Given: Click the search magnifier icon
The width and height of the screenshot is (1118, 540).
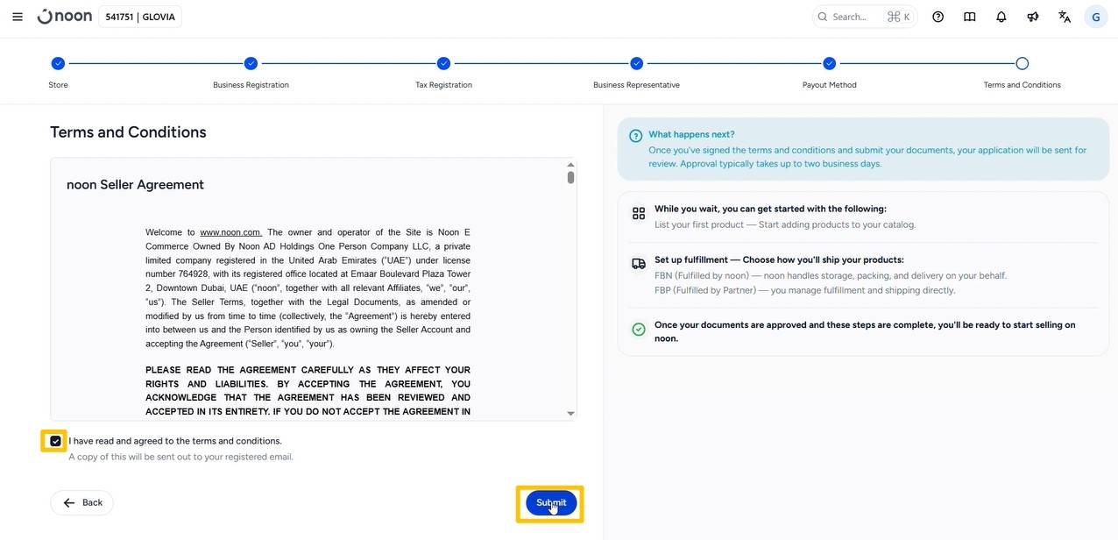Looking at the screenshot, I should coord(823,17).
